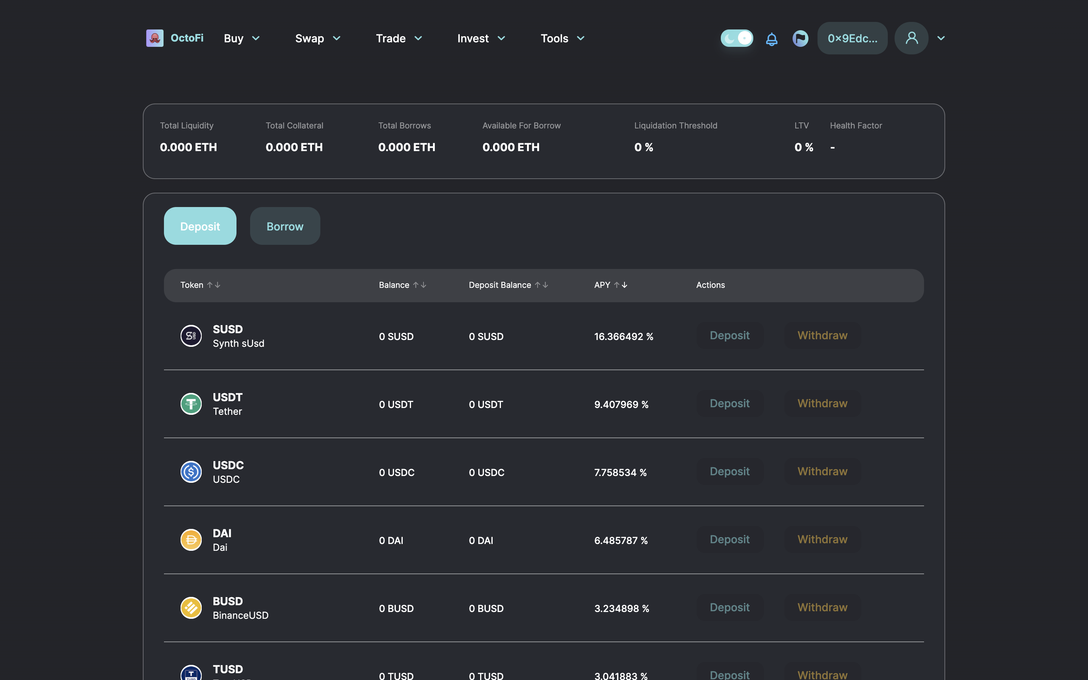
Task: Open the notifications bell icon
Action: pos(771,39)
